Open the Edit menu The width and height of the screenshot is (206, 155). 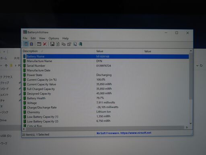pos(33,38)
